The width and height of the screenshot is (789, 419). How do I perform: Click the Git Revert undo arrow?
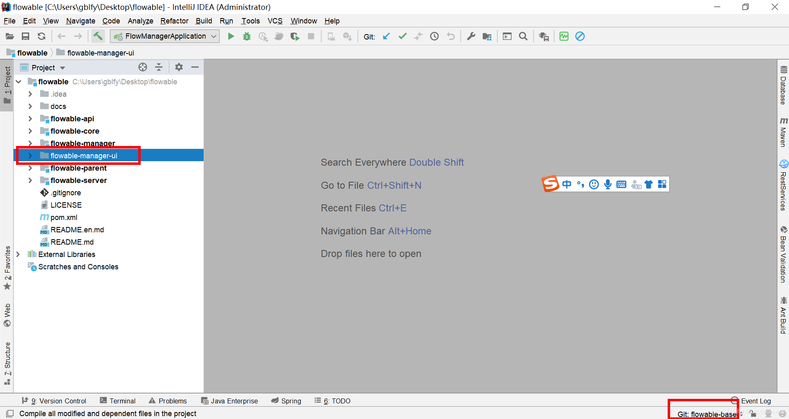point(451,36)
